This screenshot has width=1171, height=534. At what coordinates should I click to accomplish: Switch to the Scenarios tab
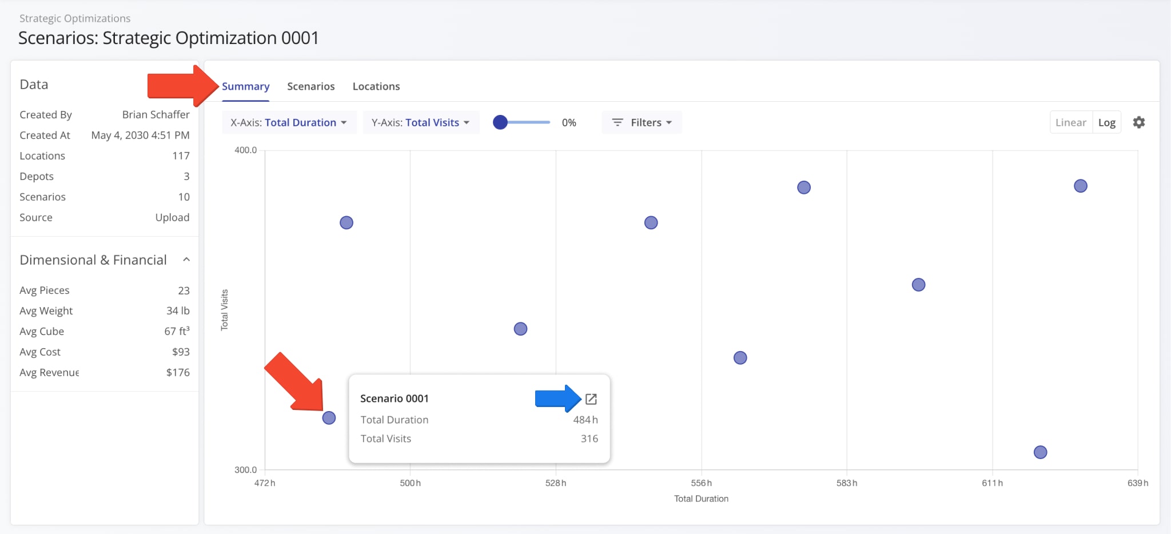point(310,86)
